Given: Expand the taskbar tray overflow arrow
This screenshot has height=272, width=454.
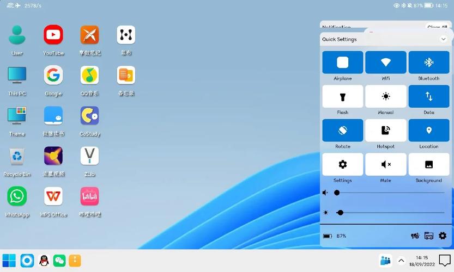Looking at the screenshot, I should click(401, 261).
